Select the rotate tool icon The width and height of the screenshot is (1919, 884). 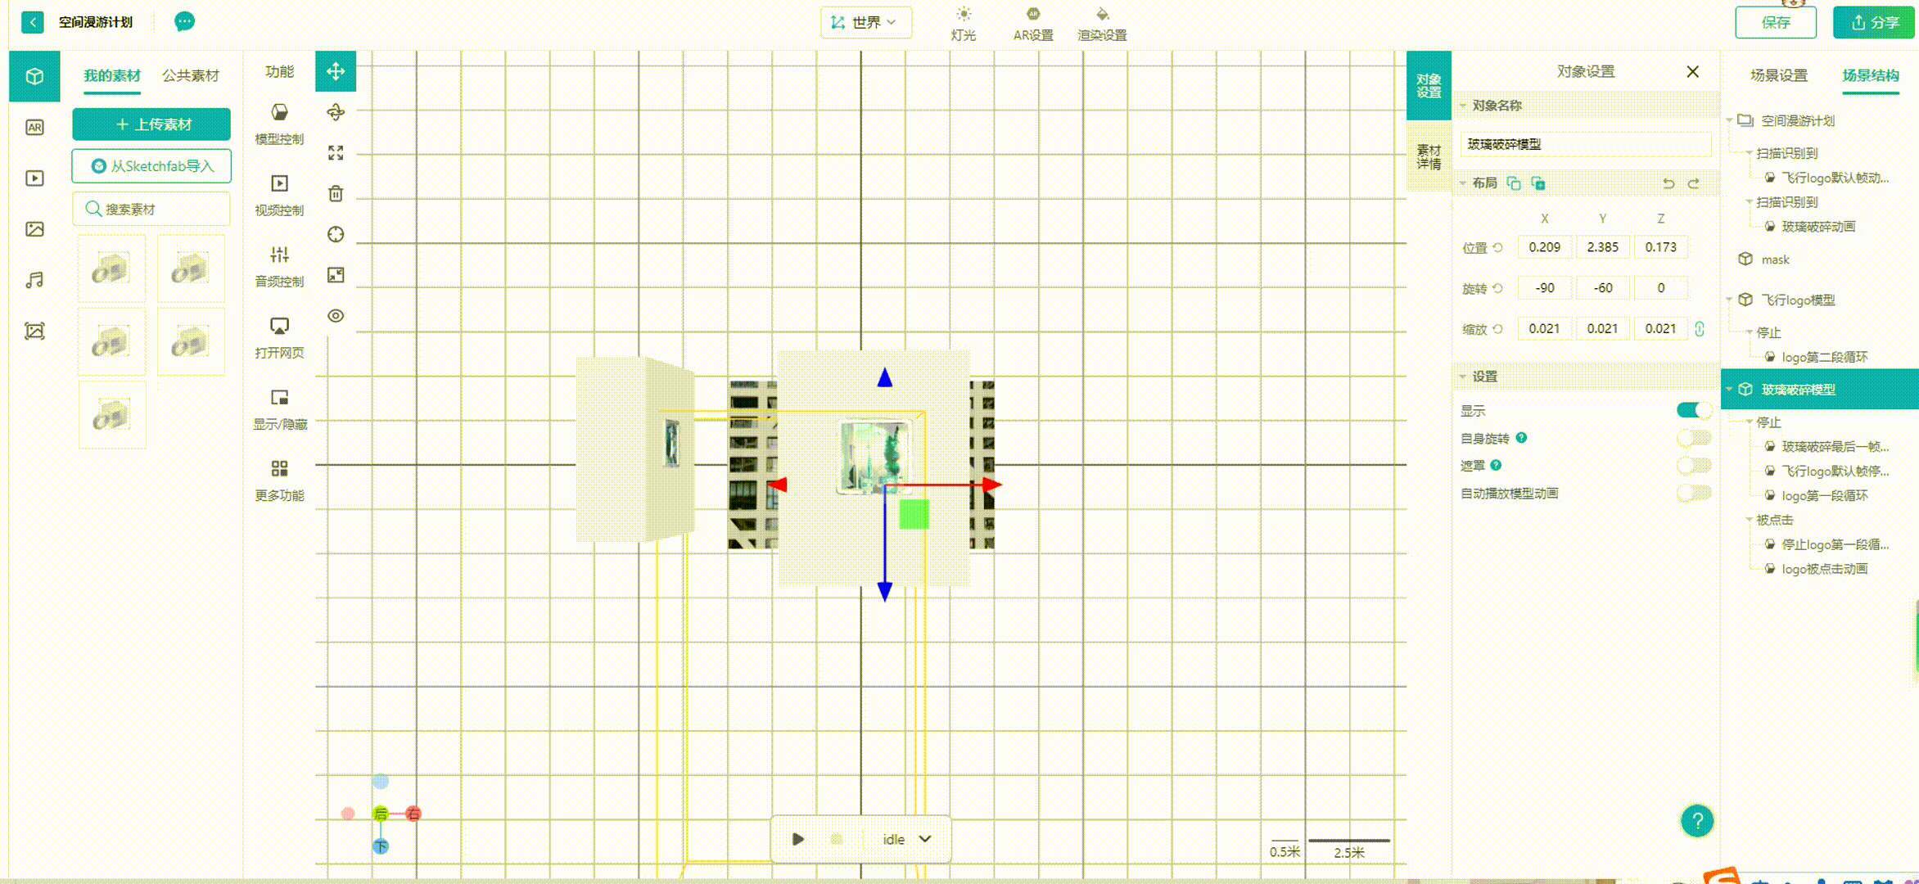336,112
